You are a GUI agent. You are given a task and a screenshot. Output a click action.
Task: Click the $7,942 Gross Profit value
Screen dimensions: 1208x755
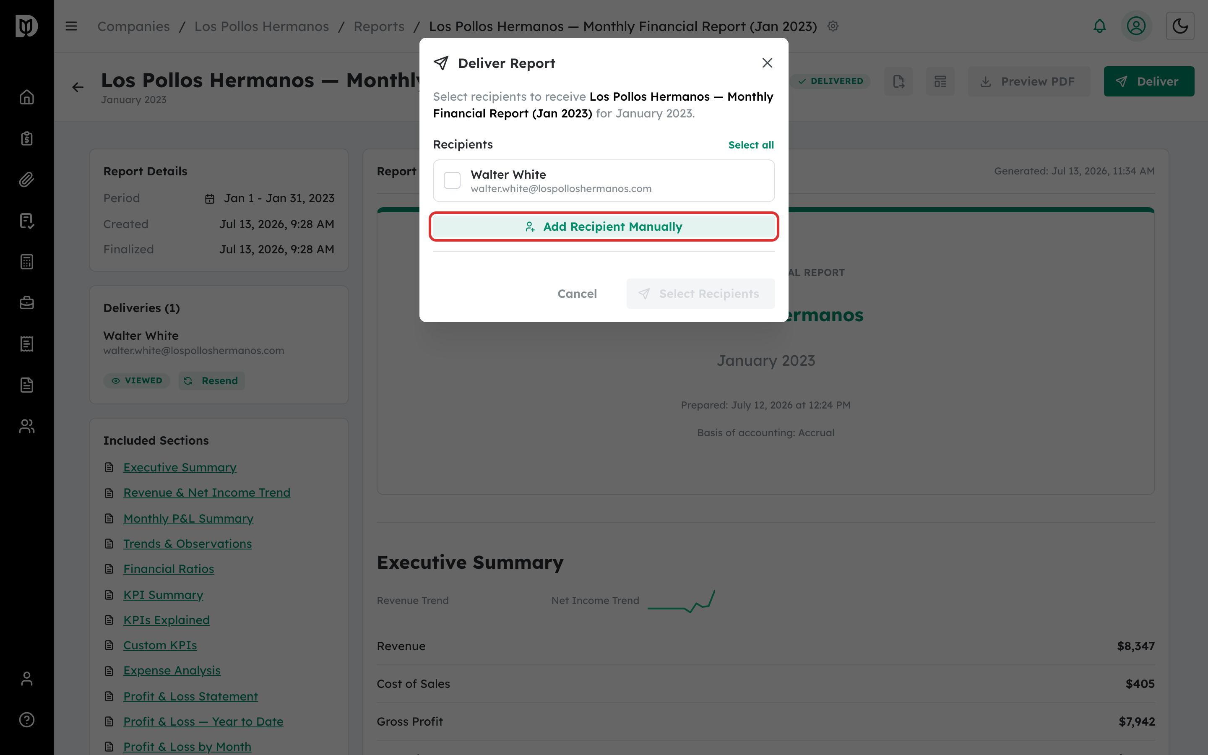tap(1137, 721)
